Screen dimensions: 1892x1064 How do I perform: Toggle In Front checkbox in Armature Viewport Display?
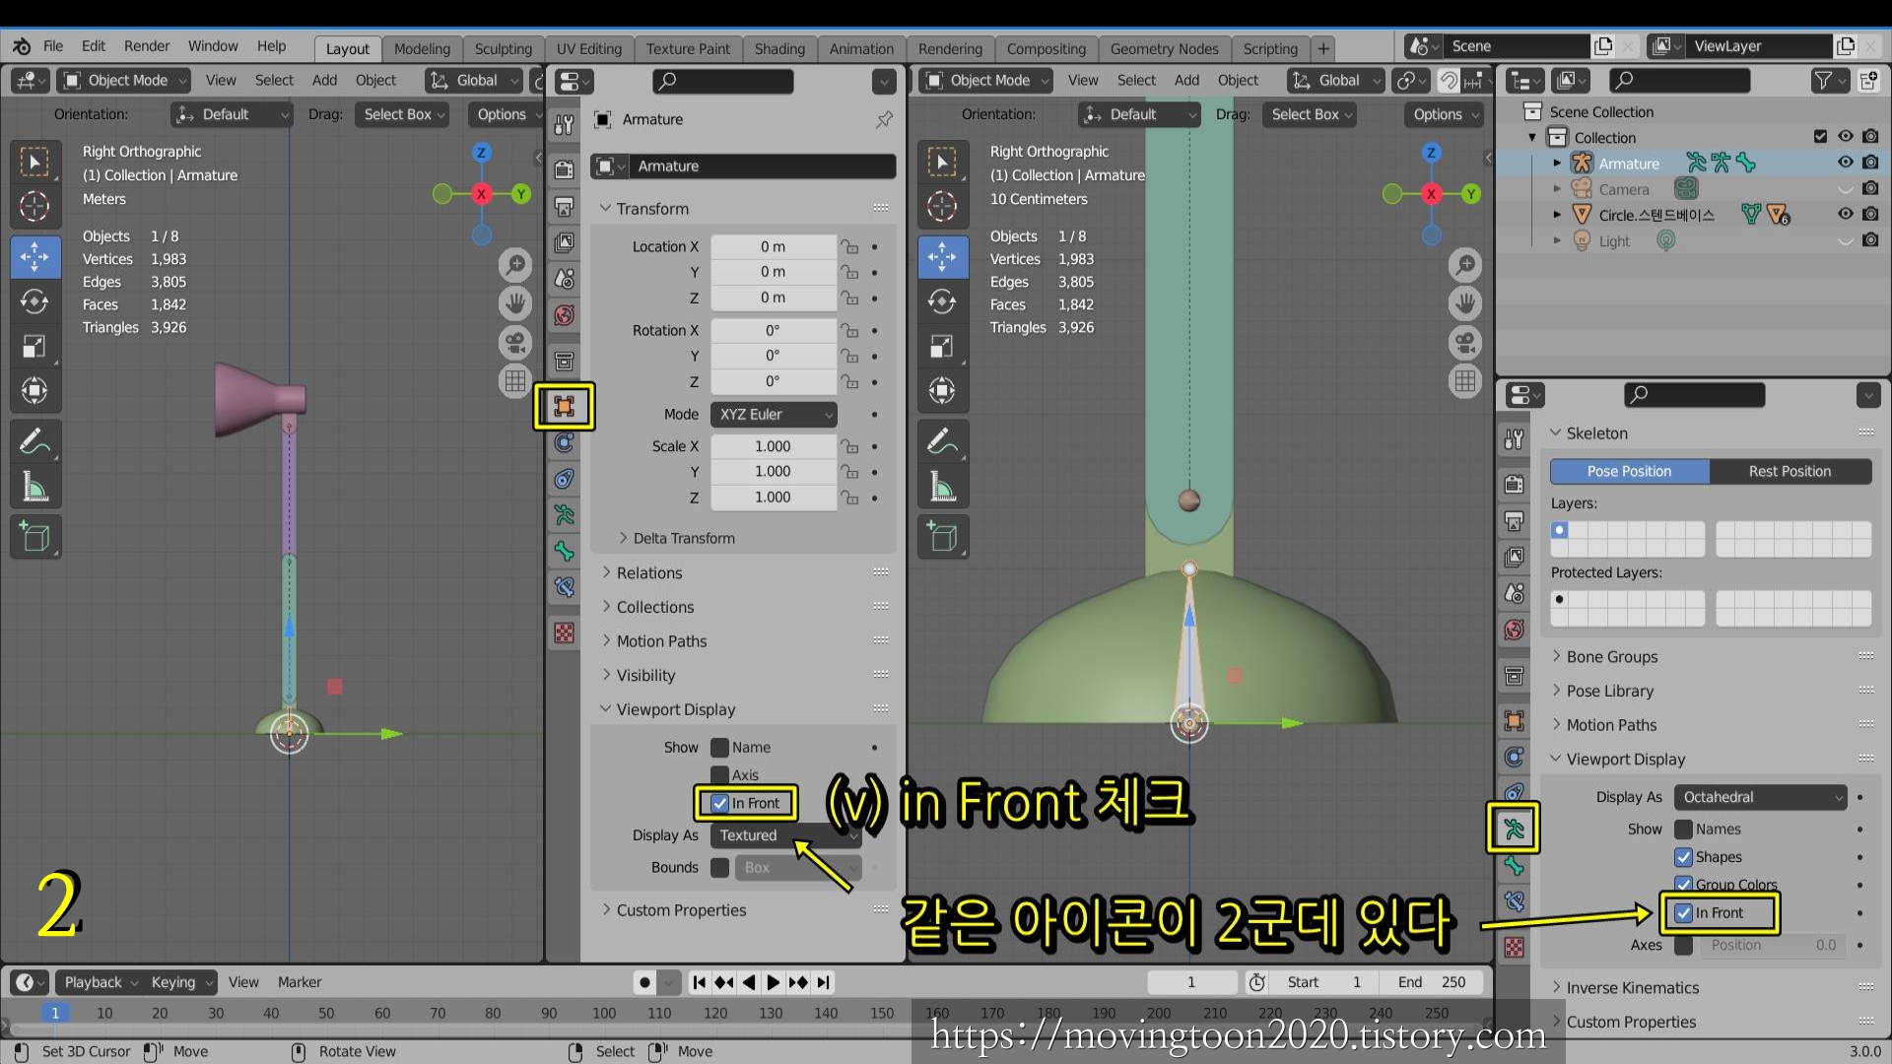[1683, 913]
